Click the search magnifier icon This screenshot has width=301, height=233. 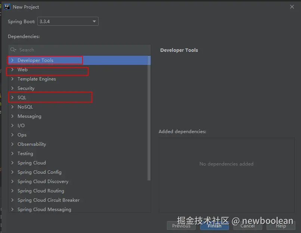pos(13,50)
